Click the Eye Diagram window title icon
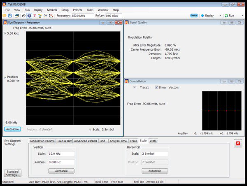The height and width of the screenshot is (186, 247). (x=5, y=23)
